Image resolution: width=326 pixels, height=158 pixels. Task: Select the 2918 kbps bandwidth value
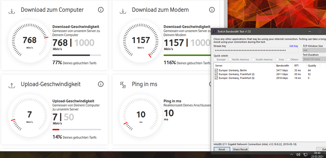pos(282,78)
